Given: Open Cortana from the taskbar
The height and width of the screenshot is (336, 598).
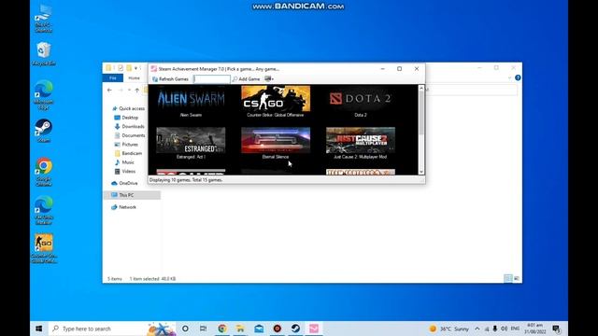Looking at the screenshot, I should (185, 329).
